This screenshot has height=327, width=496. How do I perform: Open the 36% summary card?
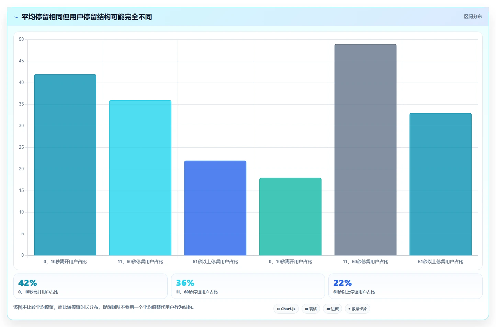click(x=248, y=286)
